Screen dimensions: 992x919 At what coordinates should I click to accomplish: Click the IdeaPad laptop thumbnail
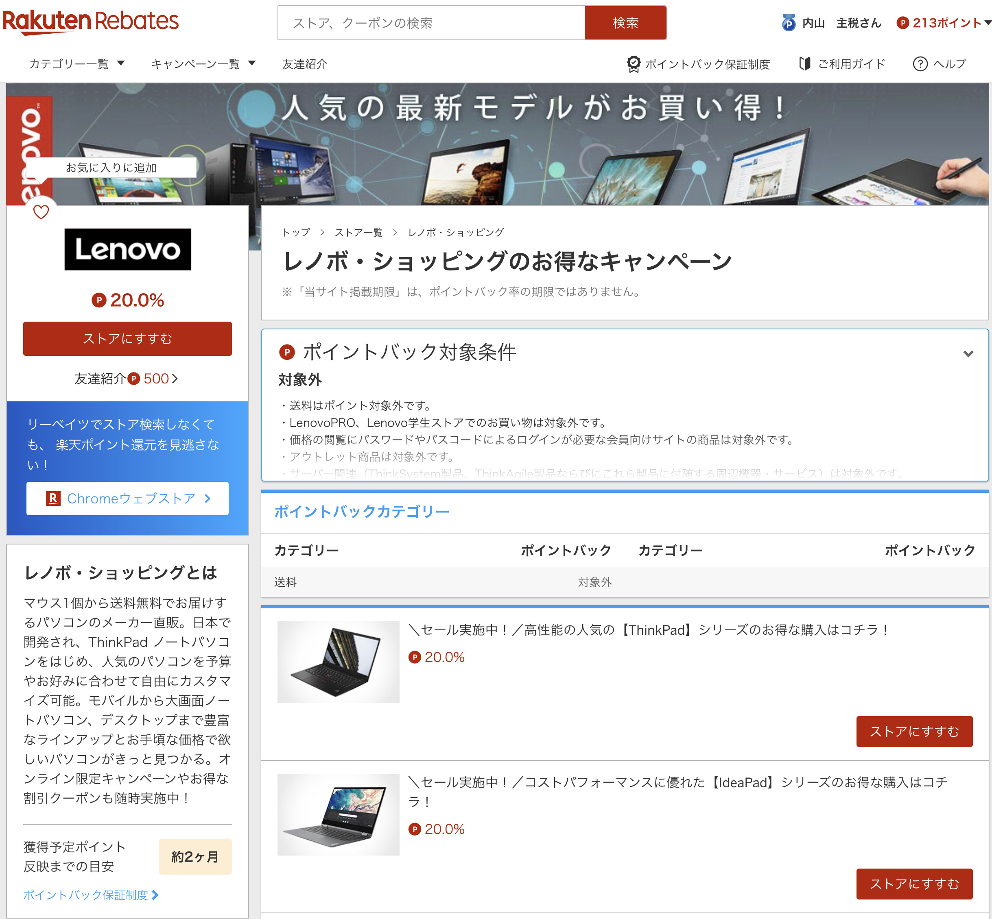[x=338, y=814]
